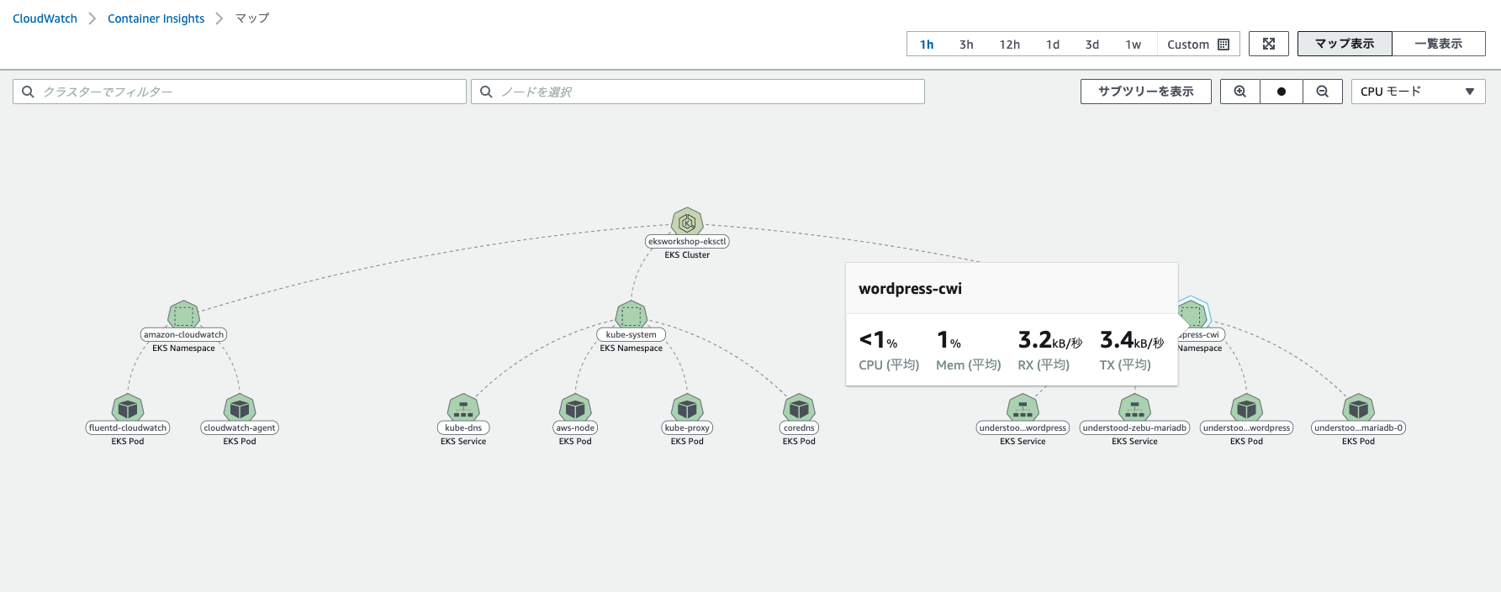Reset zoom with the center dot button

tap(1282, 92)
